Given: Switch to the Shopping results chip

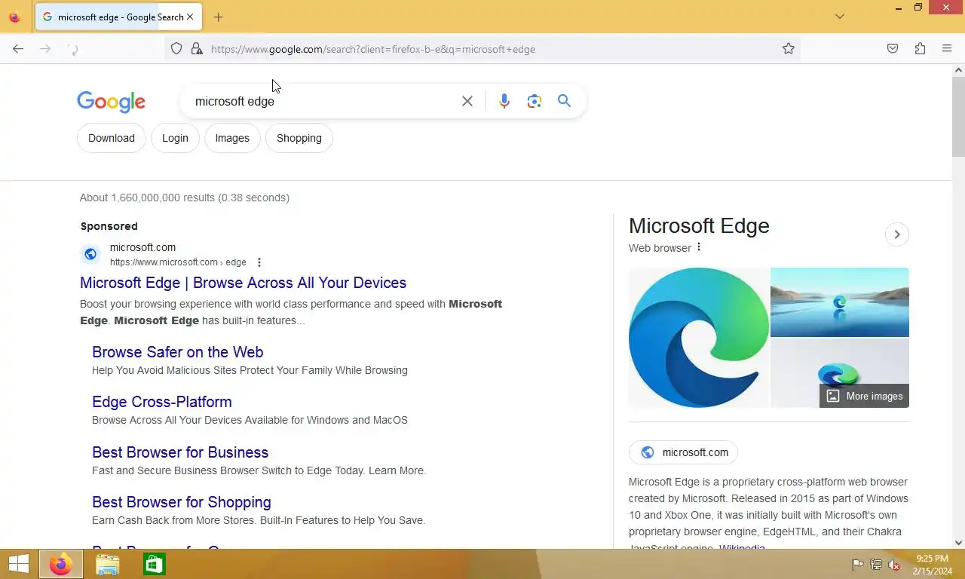Looking at the screenshot, I should pos(299,138).
